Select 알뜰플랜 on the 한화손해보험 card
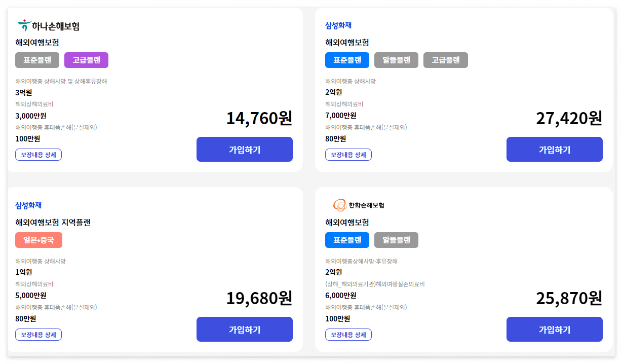623x364 pixels. pos(396,240)
